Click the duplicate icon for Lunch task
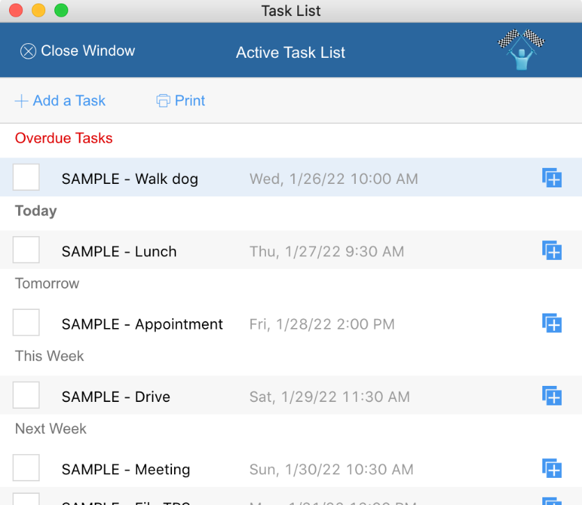582x505 pixels. pos(551,250)
